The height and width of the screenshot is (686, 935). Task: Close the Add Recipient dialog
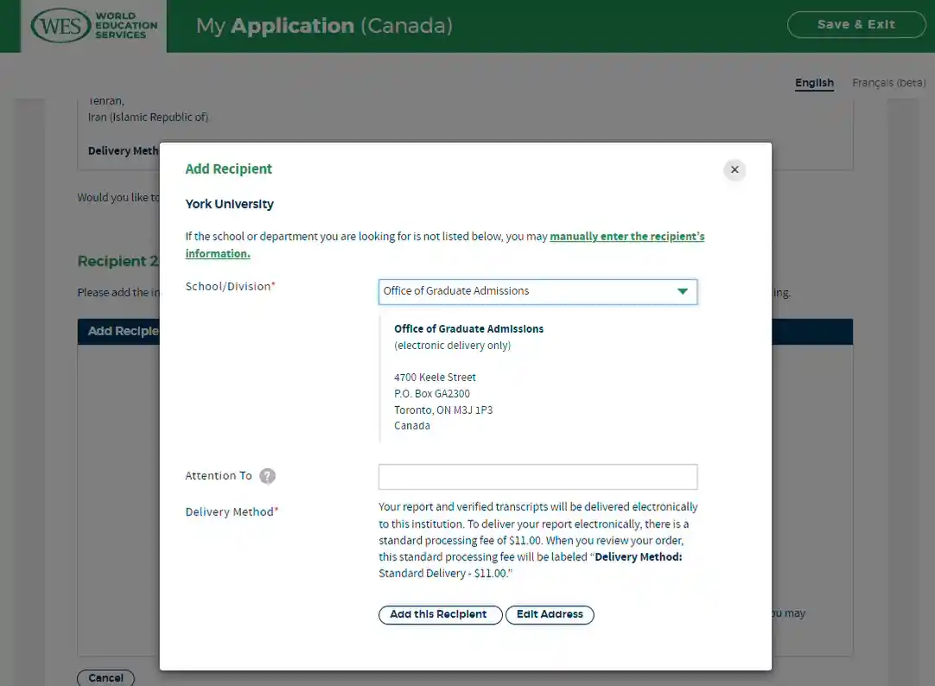pyautogui.click(x=735, y=170)
